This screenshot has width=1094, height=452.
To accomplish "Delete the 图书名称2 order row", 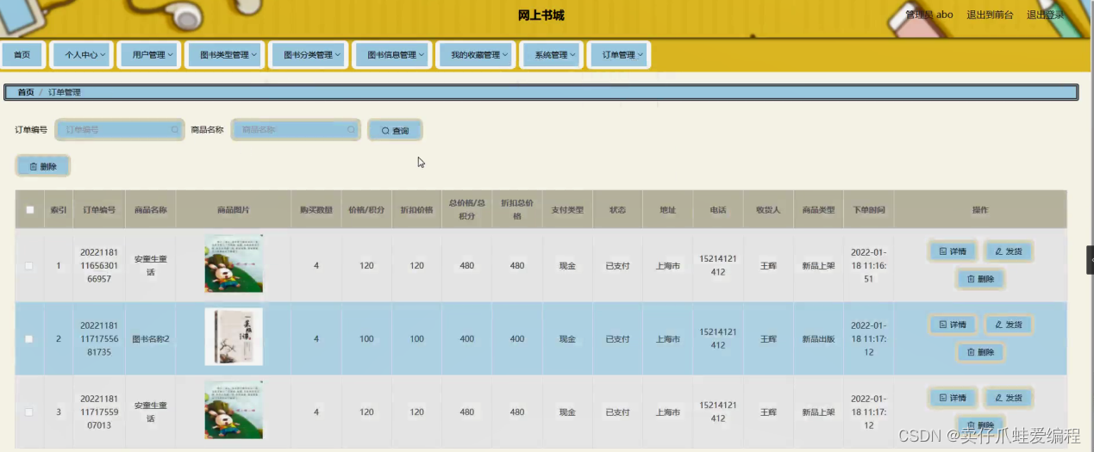I will tap(980, 352).
